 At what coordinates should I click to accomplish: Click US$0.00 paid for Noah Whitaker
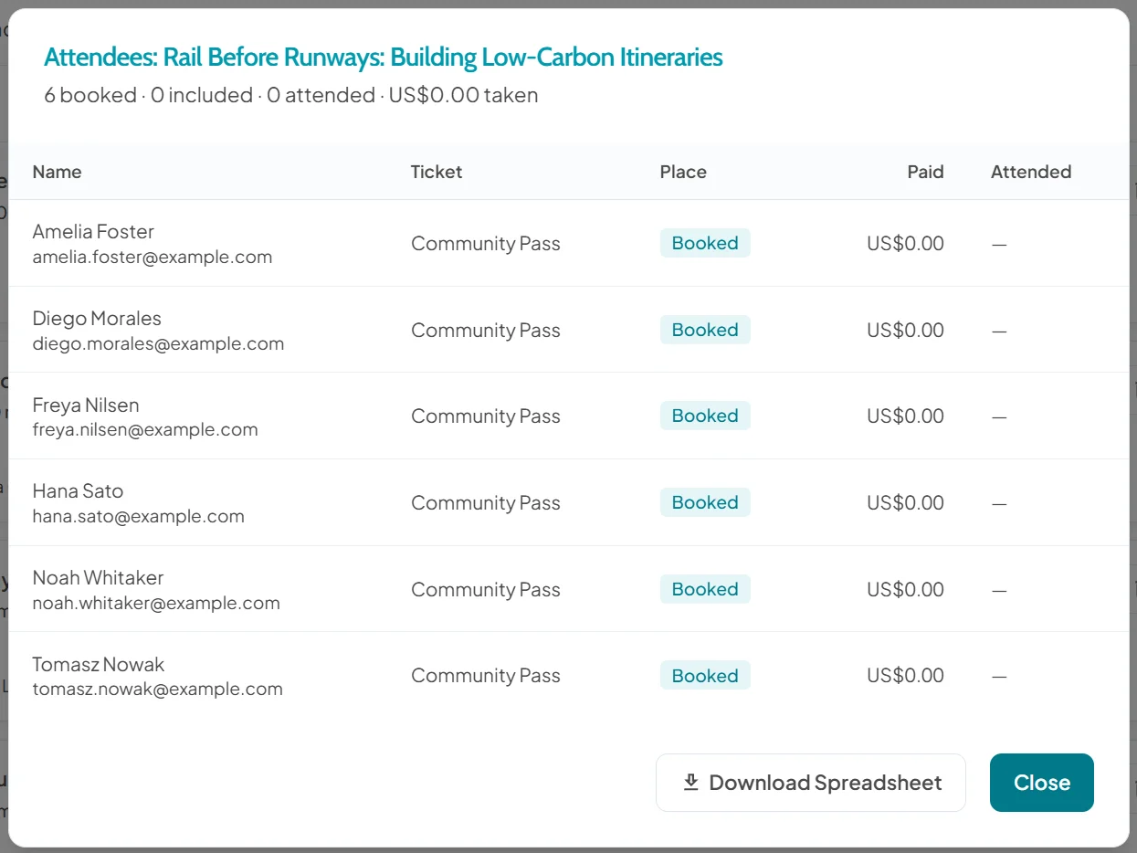point(905,590)
